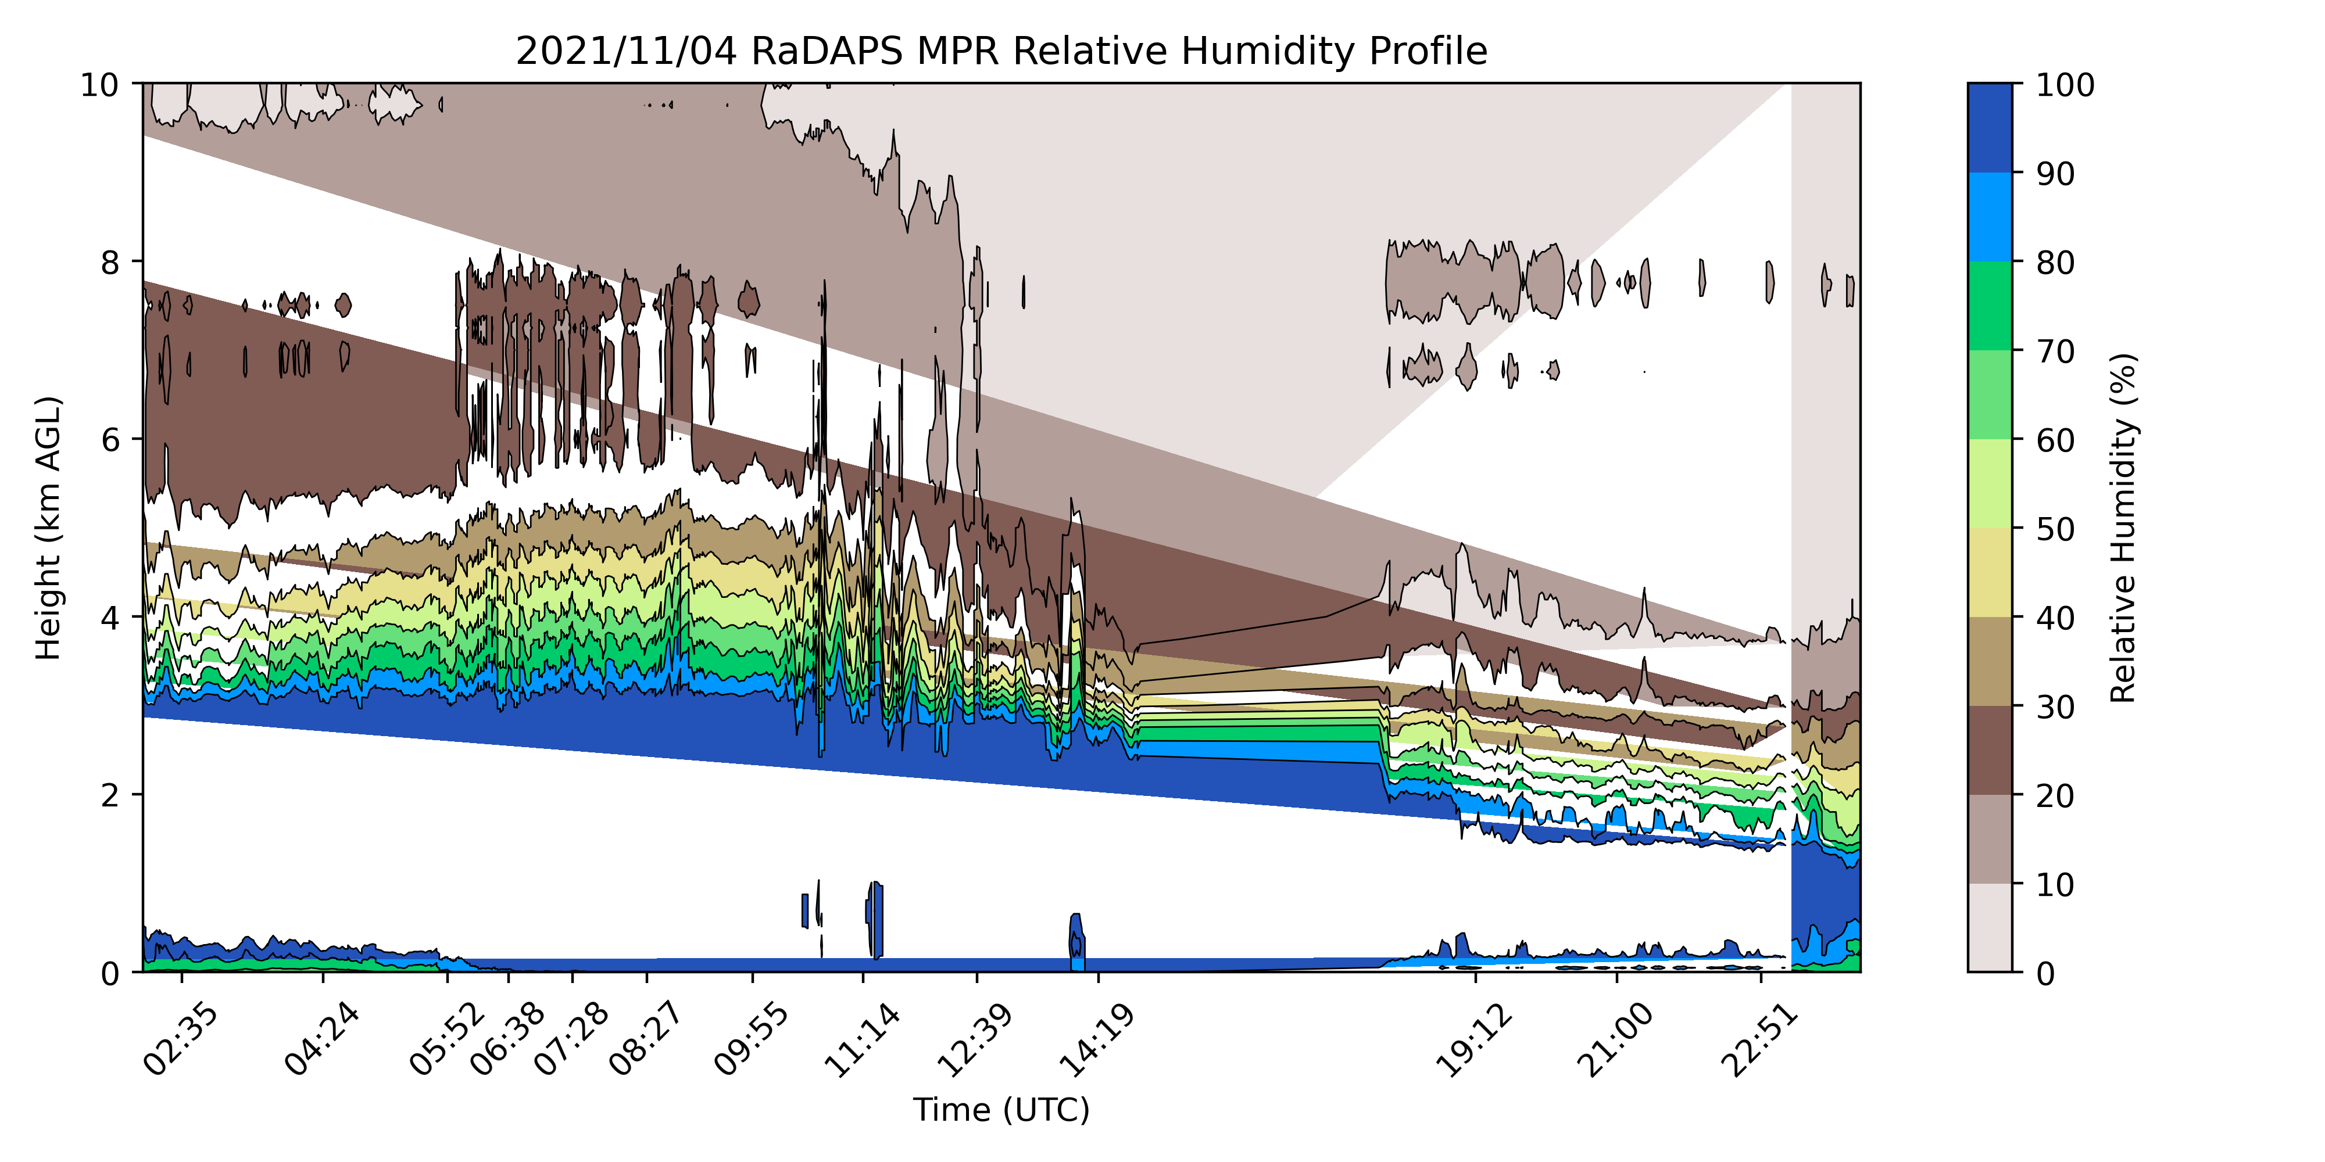Click the time tick label '11:14'

pyautogui.click(x=862, y=1039)
